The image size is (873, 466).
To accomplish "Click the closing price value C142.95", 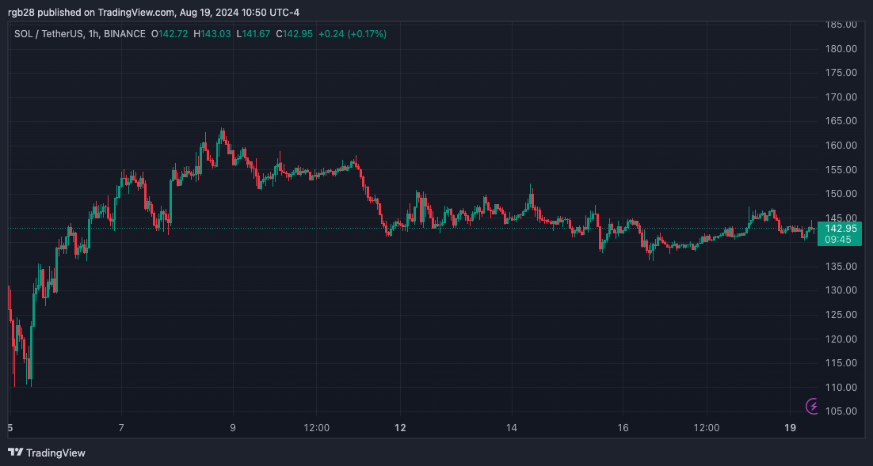I will point(294,34).
